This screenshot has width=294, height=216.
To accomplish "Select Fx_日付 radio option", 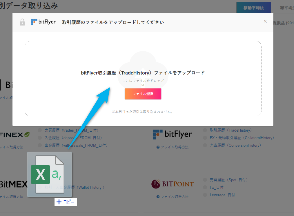I will tap(205, 187).
